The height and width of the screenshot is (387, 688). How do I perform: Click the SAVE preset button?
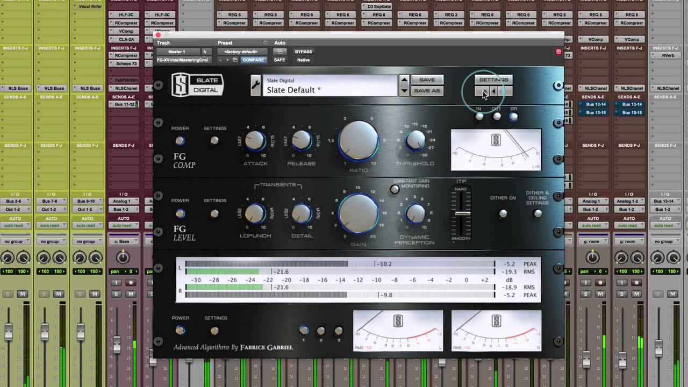(x=427, y=80)
